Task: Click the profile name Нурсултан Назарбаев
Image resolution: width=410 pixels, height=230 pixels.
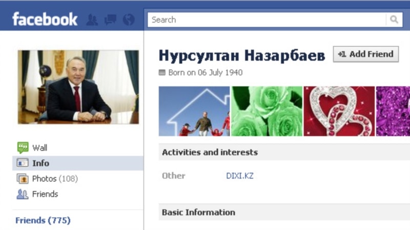Action: 242,56
